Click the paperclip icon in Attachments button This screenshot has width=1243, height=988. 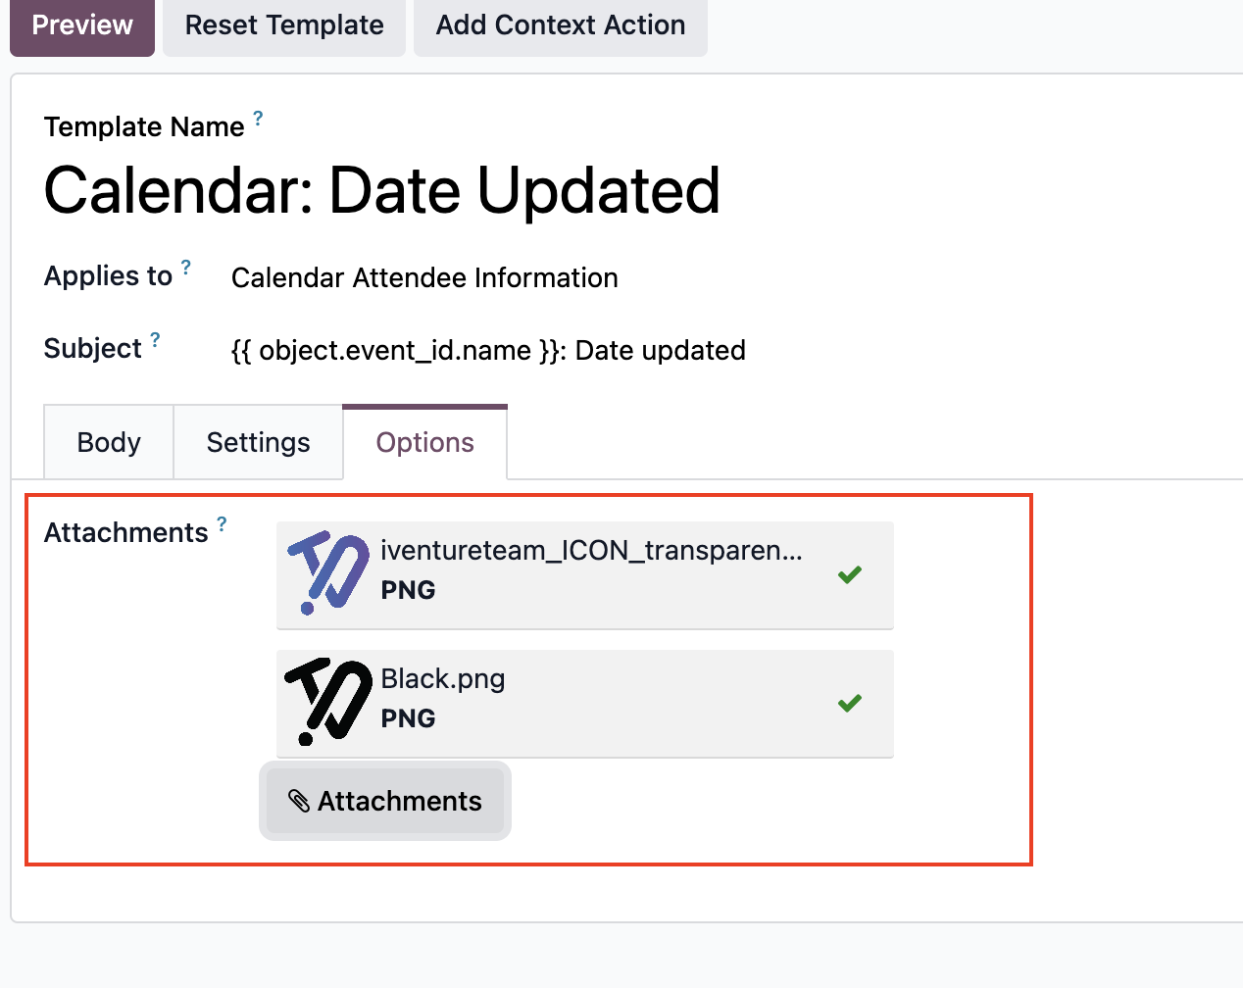[x=299, y=801]
